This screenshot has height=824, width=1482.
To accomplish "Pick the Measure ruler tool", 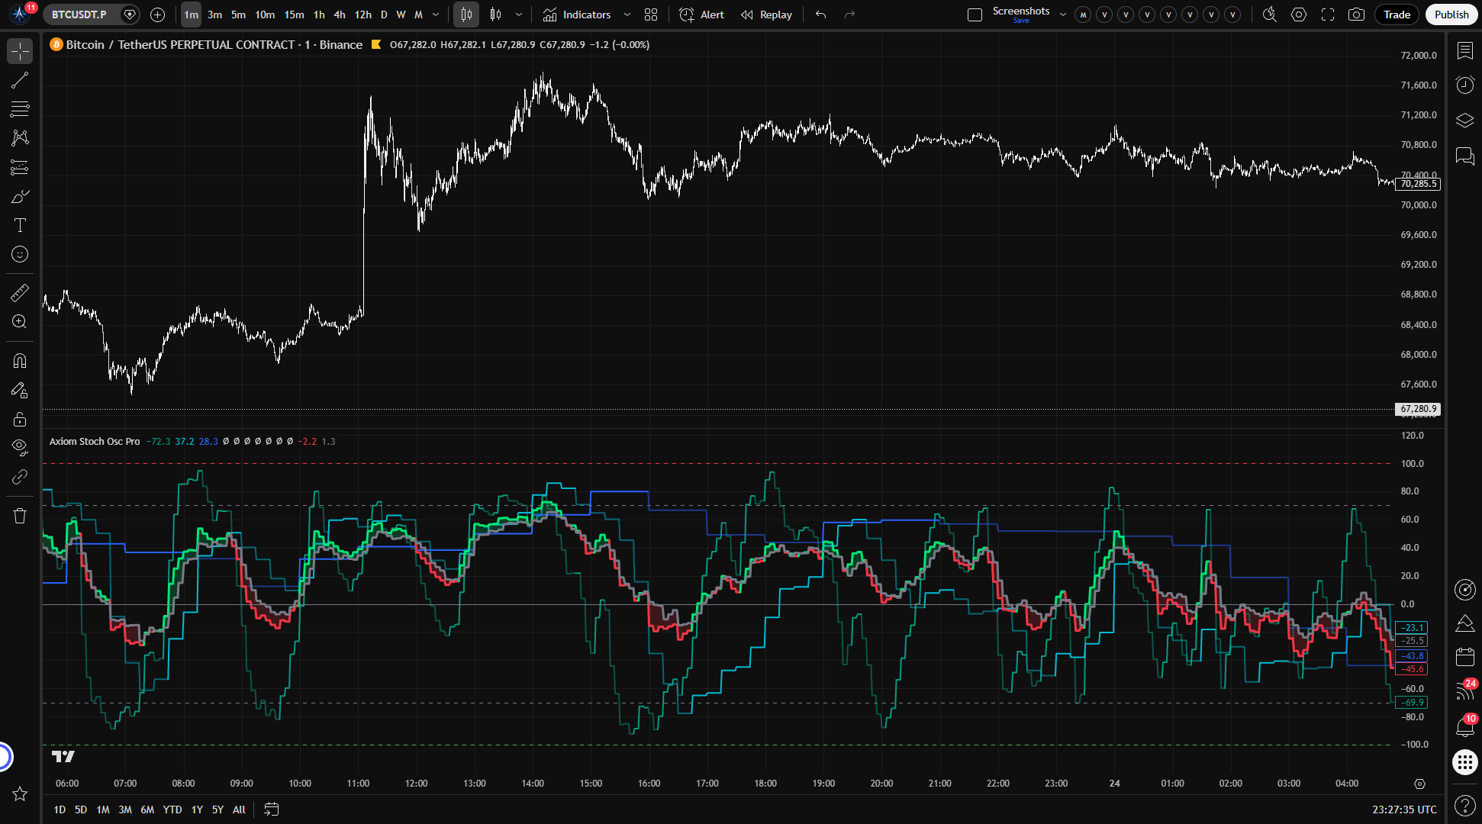I will 20,292.
